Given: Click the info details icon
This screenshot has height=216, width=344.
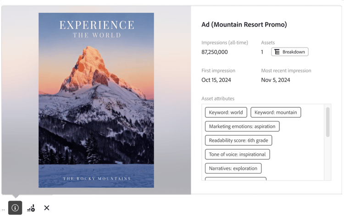Looking at the screenshot, I should pyautogui.click(x=15, y=208).
